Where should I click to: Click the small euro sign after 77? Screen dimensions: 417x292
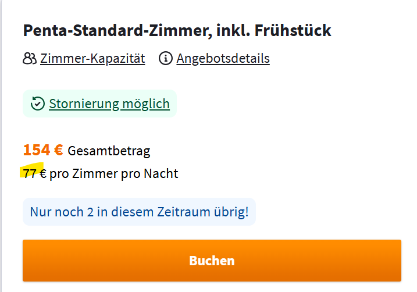(x=43, y=174)
